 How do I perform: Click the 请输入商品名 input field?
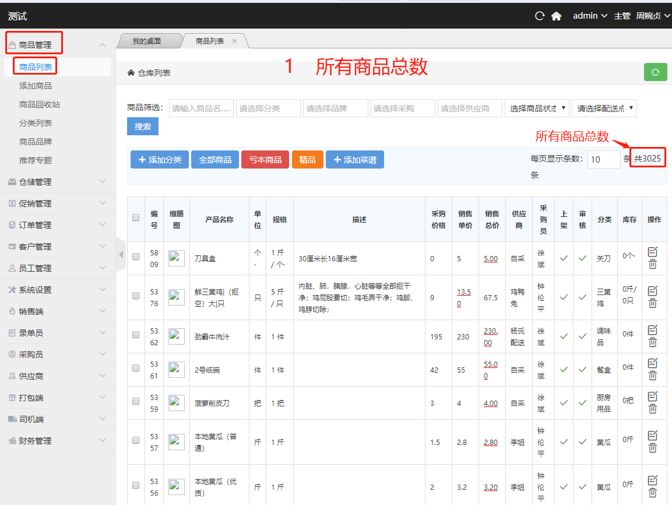(x=201, y=108)
